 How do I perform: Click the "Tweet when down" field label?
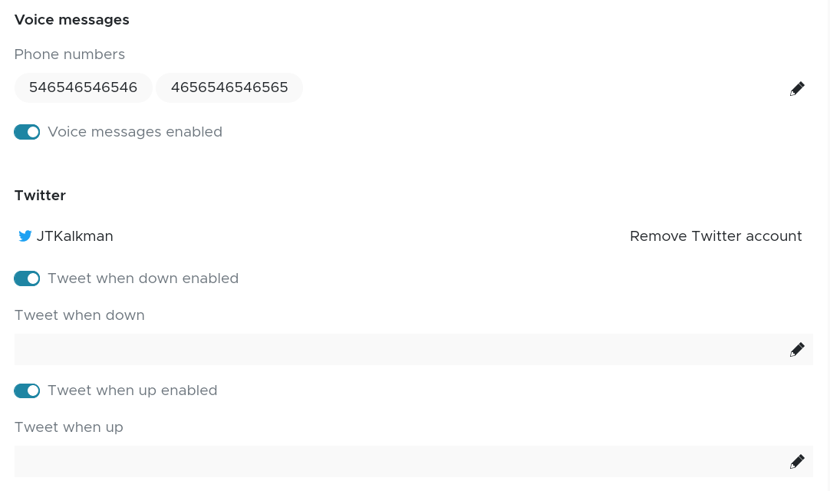[80, 315]
